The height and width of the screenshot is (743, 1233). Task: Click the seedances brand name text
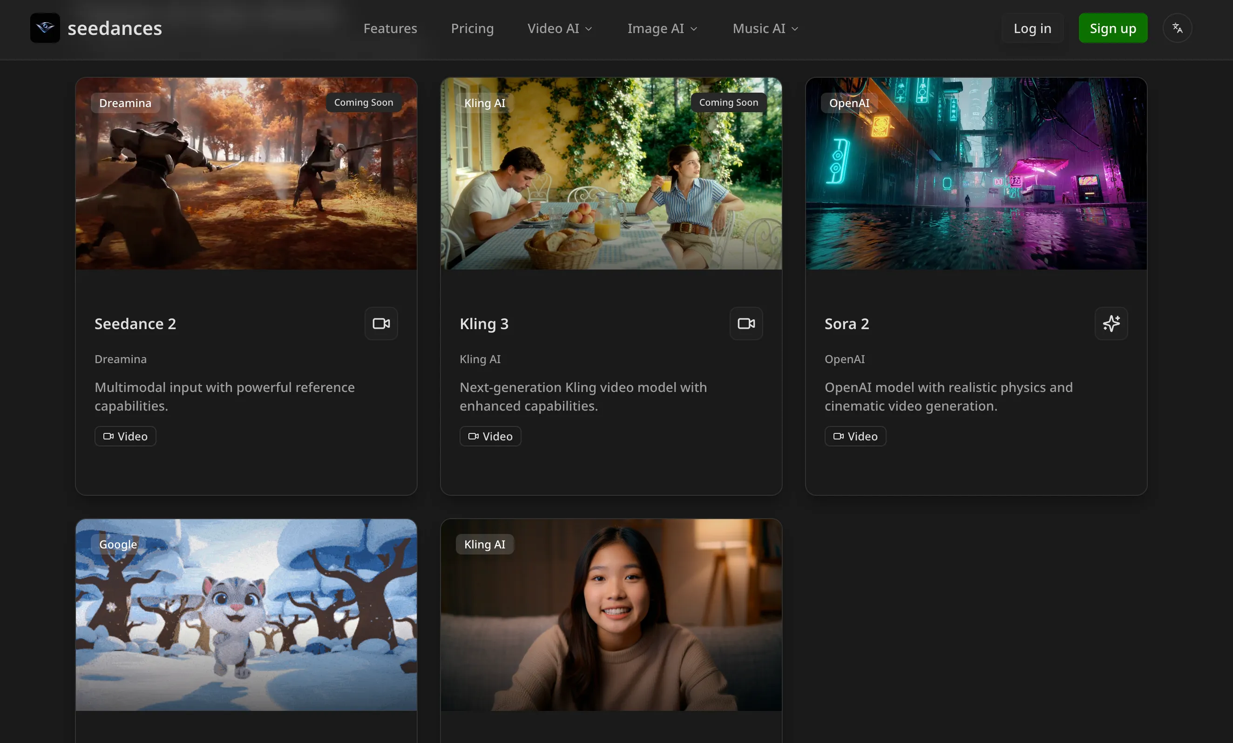click(x=115, y=28)
